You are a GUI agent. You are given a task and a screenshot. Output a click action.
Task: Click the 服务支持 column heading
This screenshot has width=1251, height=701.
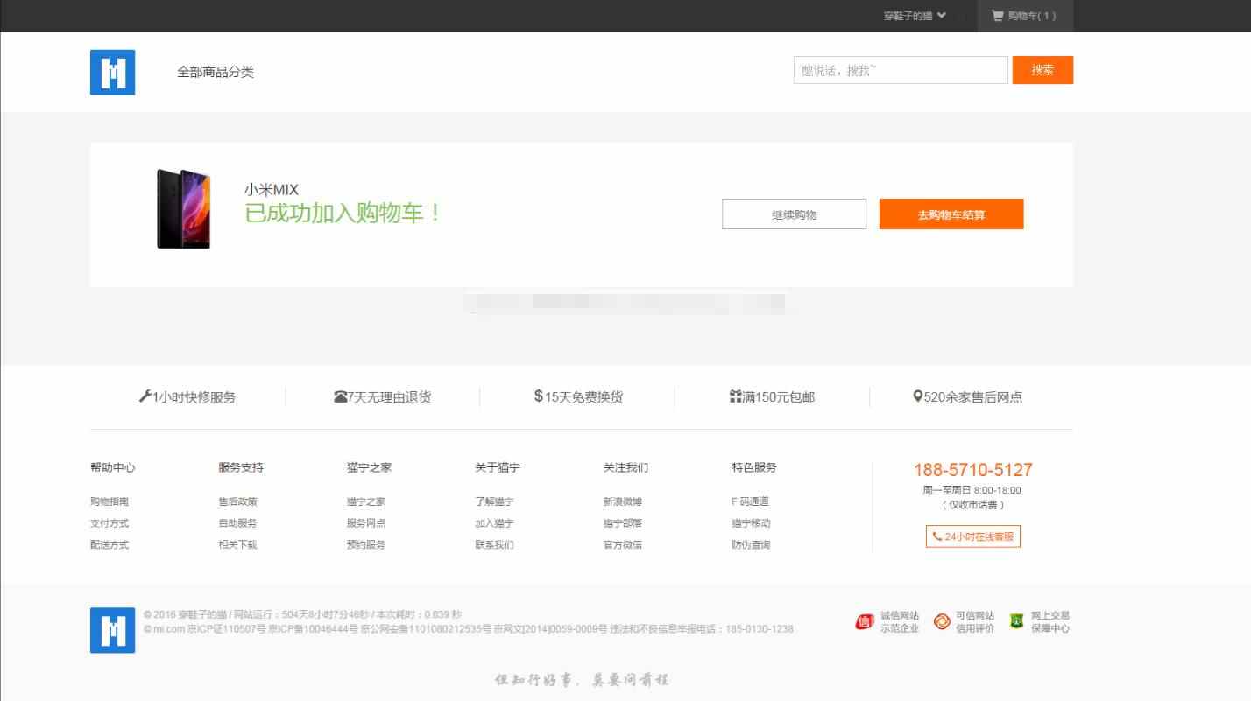pos(241,467)
